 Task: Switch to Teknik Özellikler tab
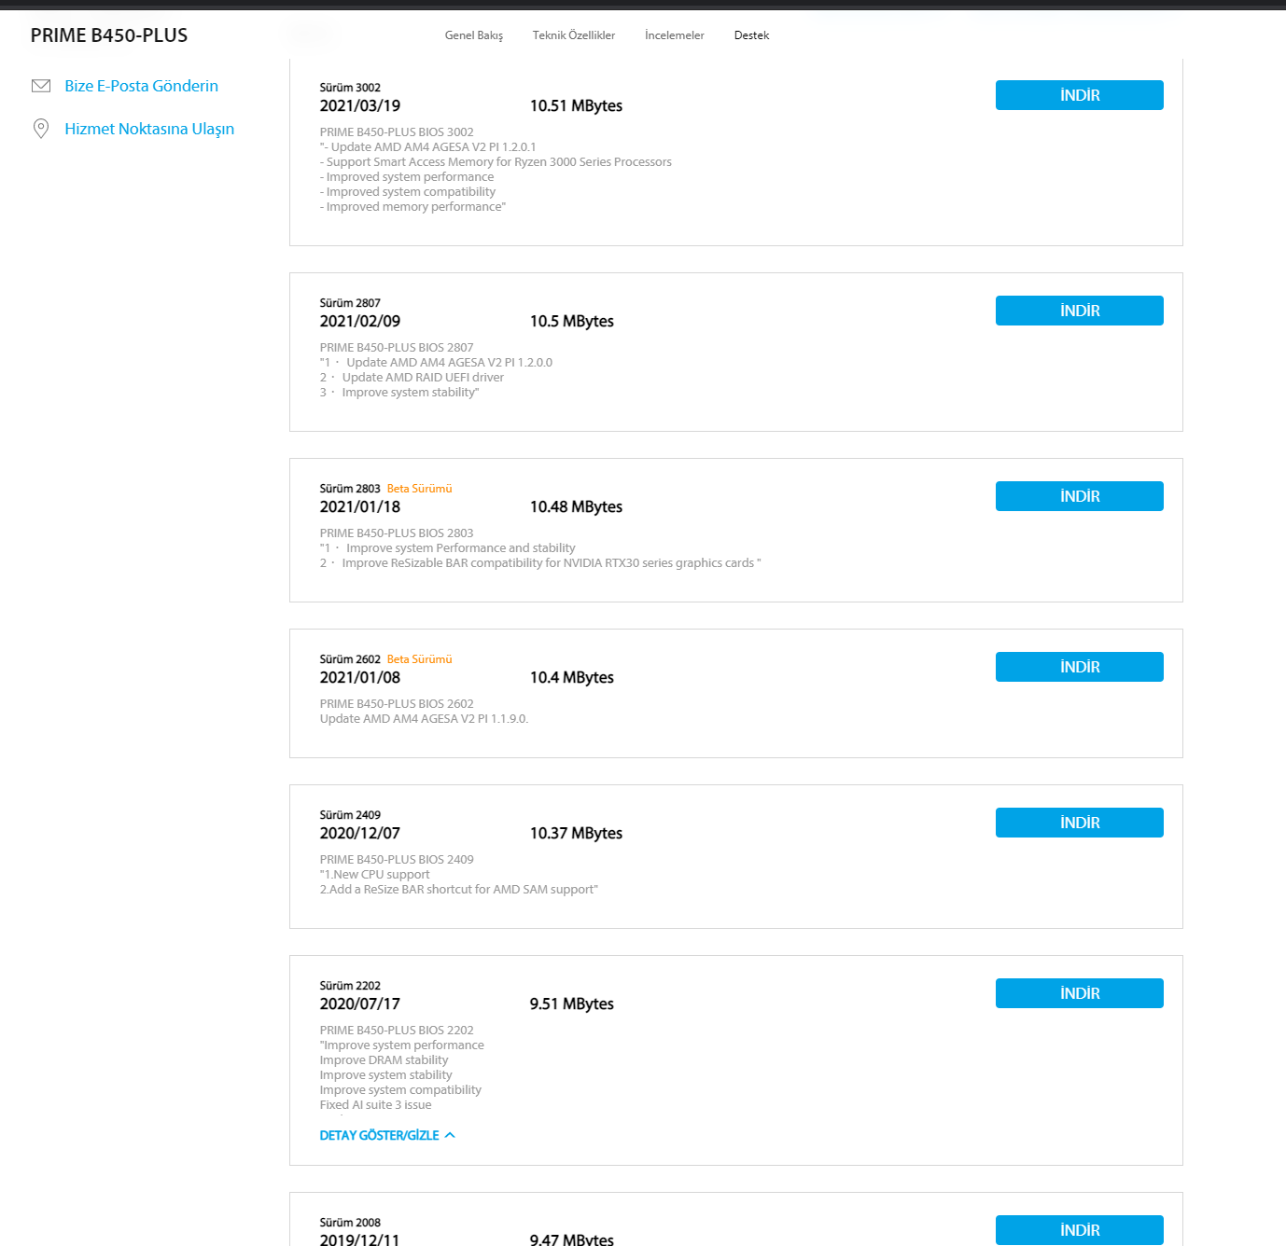[574, 35]
